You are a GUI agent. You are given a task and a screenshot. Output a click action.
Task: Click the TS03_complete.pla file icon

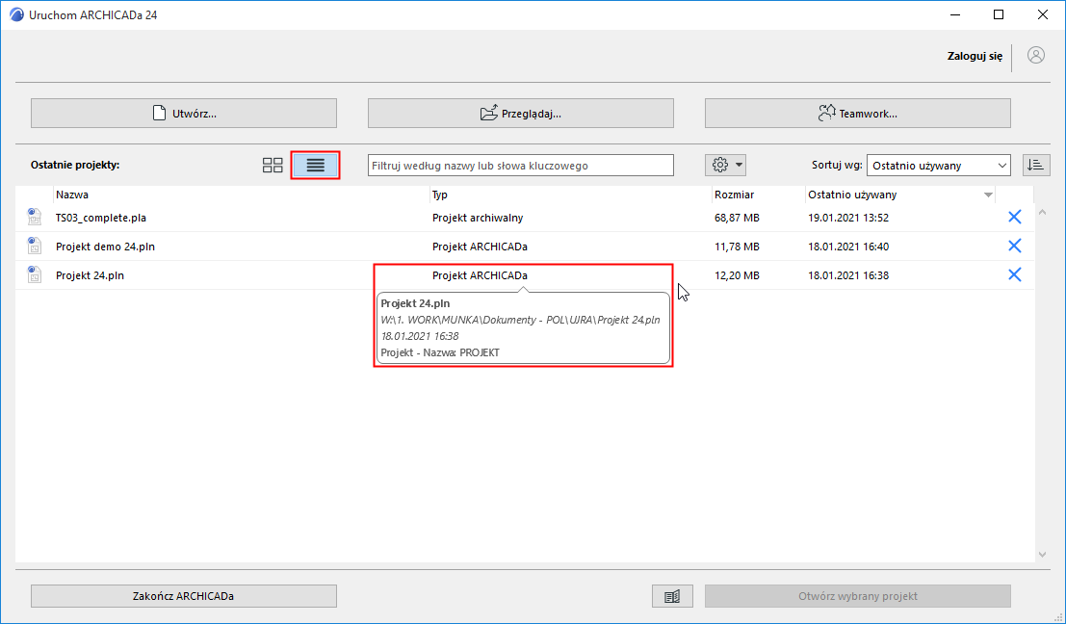[x=34, y=218]
